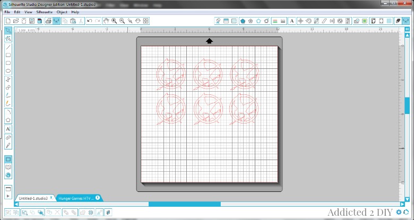Ungroup selected objects from bottom toolbar
This screenshot has height=220, width=414.
16,213
